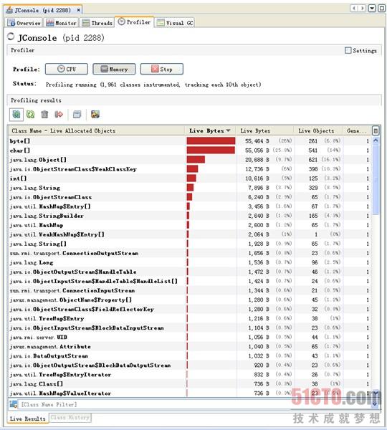Click the red live bytes bar for char[]

(211, 150)
